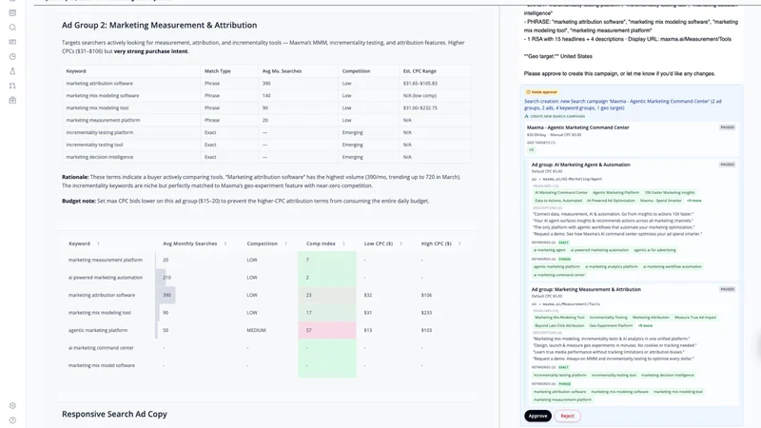Open the help question mark icon
The image size is (761, 428).
point(12,420)
